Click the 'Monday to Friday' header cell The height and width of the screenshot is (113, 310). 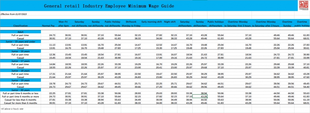pos(131,25)
